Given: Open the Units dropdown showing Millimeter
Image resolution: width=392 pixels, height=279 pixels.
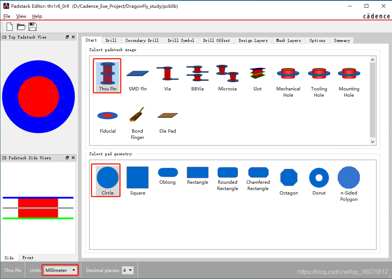Looking at the screenshot, I should pos(60,270).
